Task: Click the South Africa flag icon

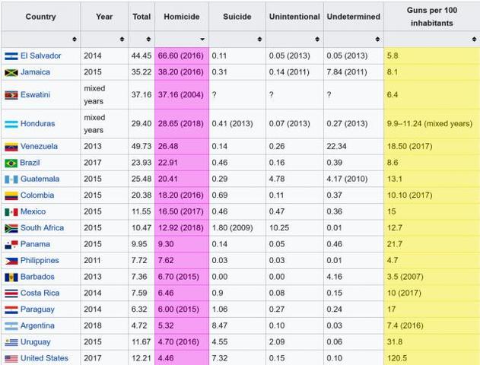Action: (x=11, y=228)
